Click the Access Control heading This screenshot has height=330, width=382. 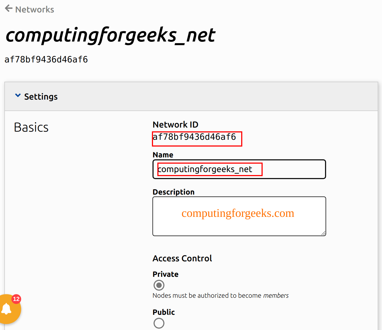(x=182, y=258)
